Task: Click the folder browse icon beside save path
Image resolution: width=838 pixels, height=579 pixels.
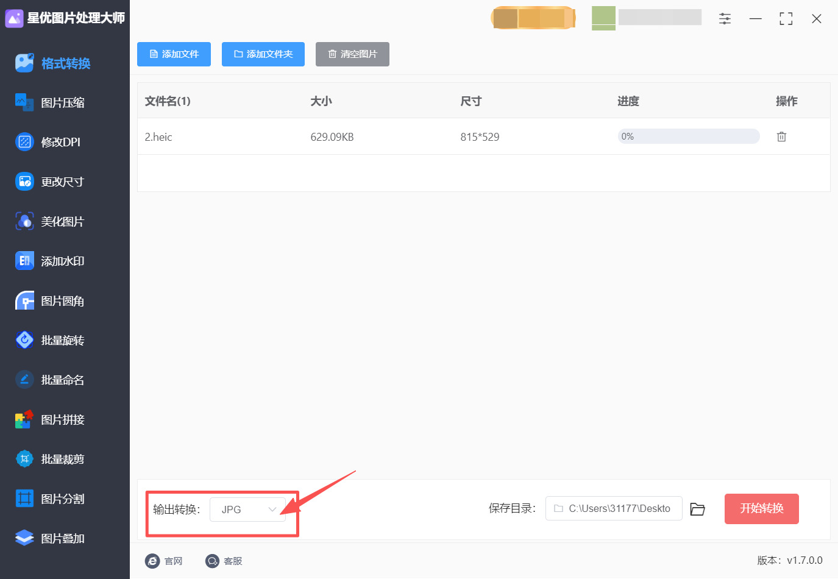Action: click(698, 508)
